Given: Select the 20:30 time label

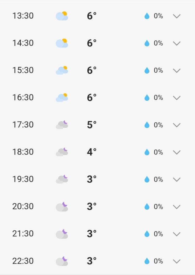Looking at the screenshot, I should coord(23,207).
